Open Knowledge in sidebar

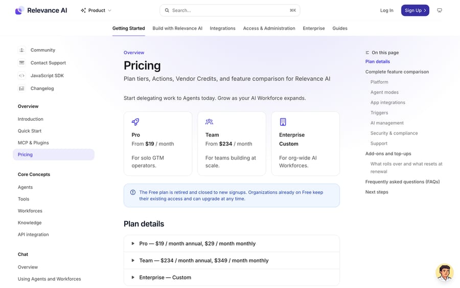[30, 223]
